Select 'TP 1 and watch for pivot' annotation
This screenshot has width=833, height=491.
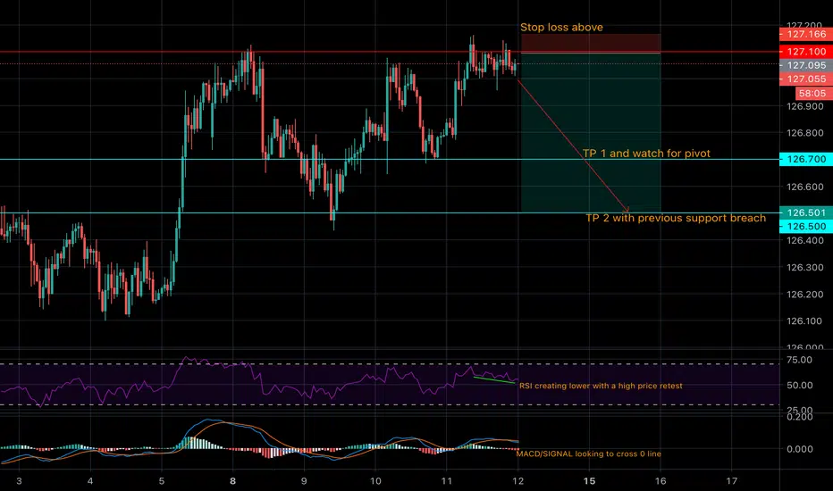pyautogui.click(x=646, y=154)
